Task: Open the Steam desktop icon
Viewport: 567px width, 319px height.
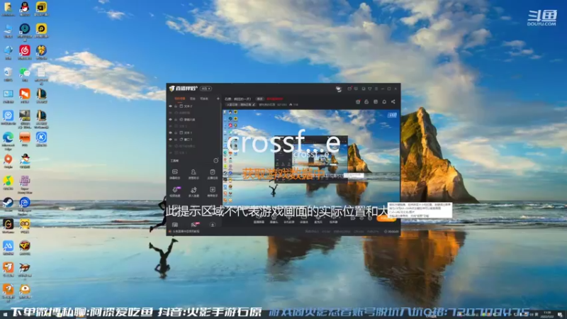Action: tap(8, 204)
